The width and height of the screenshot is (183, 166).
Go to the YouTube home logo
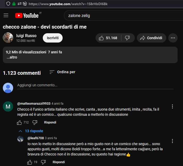pos(27,15)
